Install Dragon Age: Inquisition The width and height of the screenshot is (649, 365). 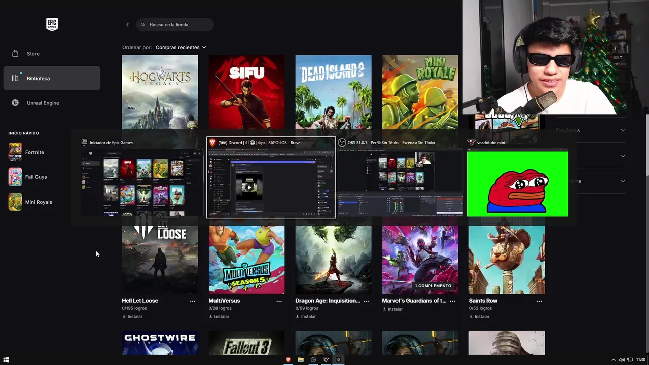306,316
